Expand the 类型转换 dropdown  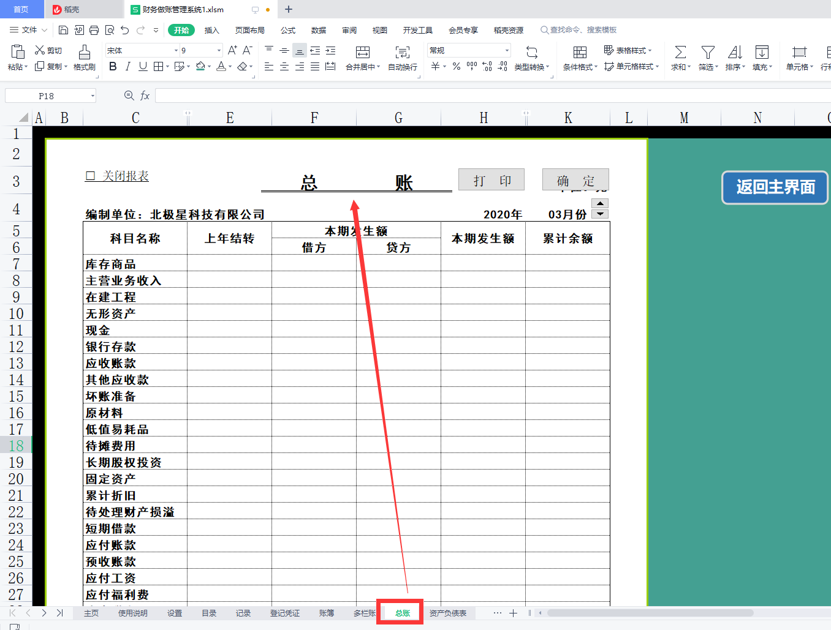[548, 67]
